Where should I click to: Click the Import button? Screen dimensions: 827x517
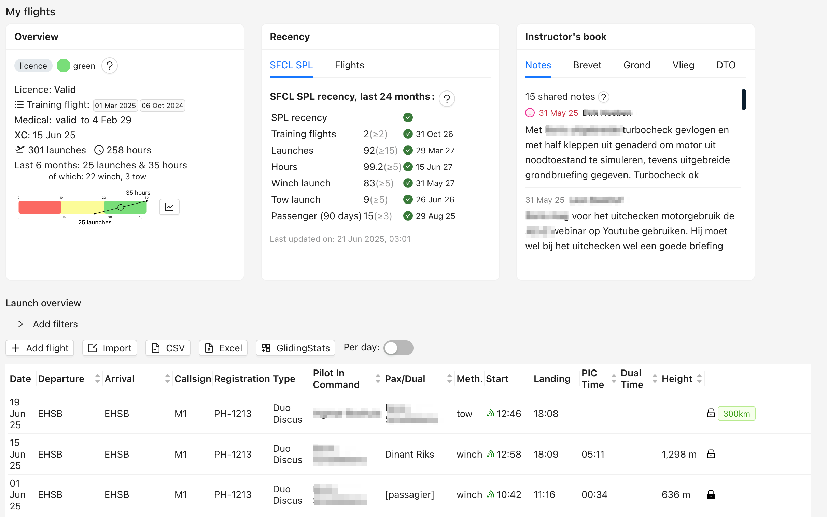(x=110, y=348)
